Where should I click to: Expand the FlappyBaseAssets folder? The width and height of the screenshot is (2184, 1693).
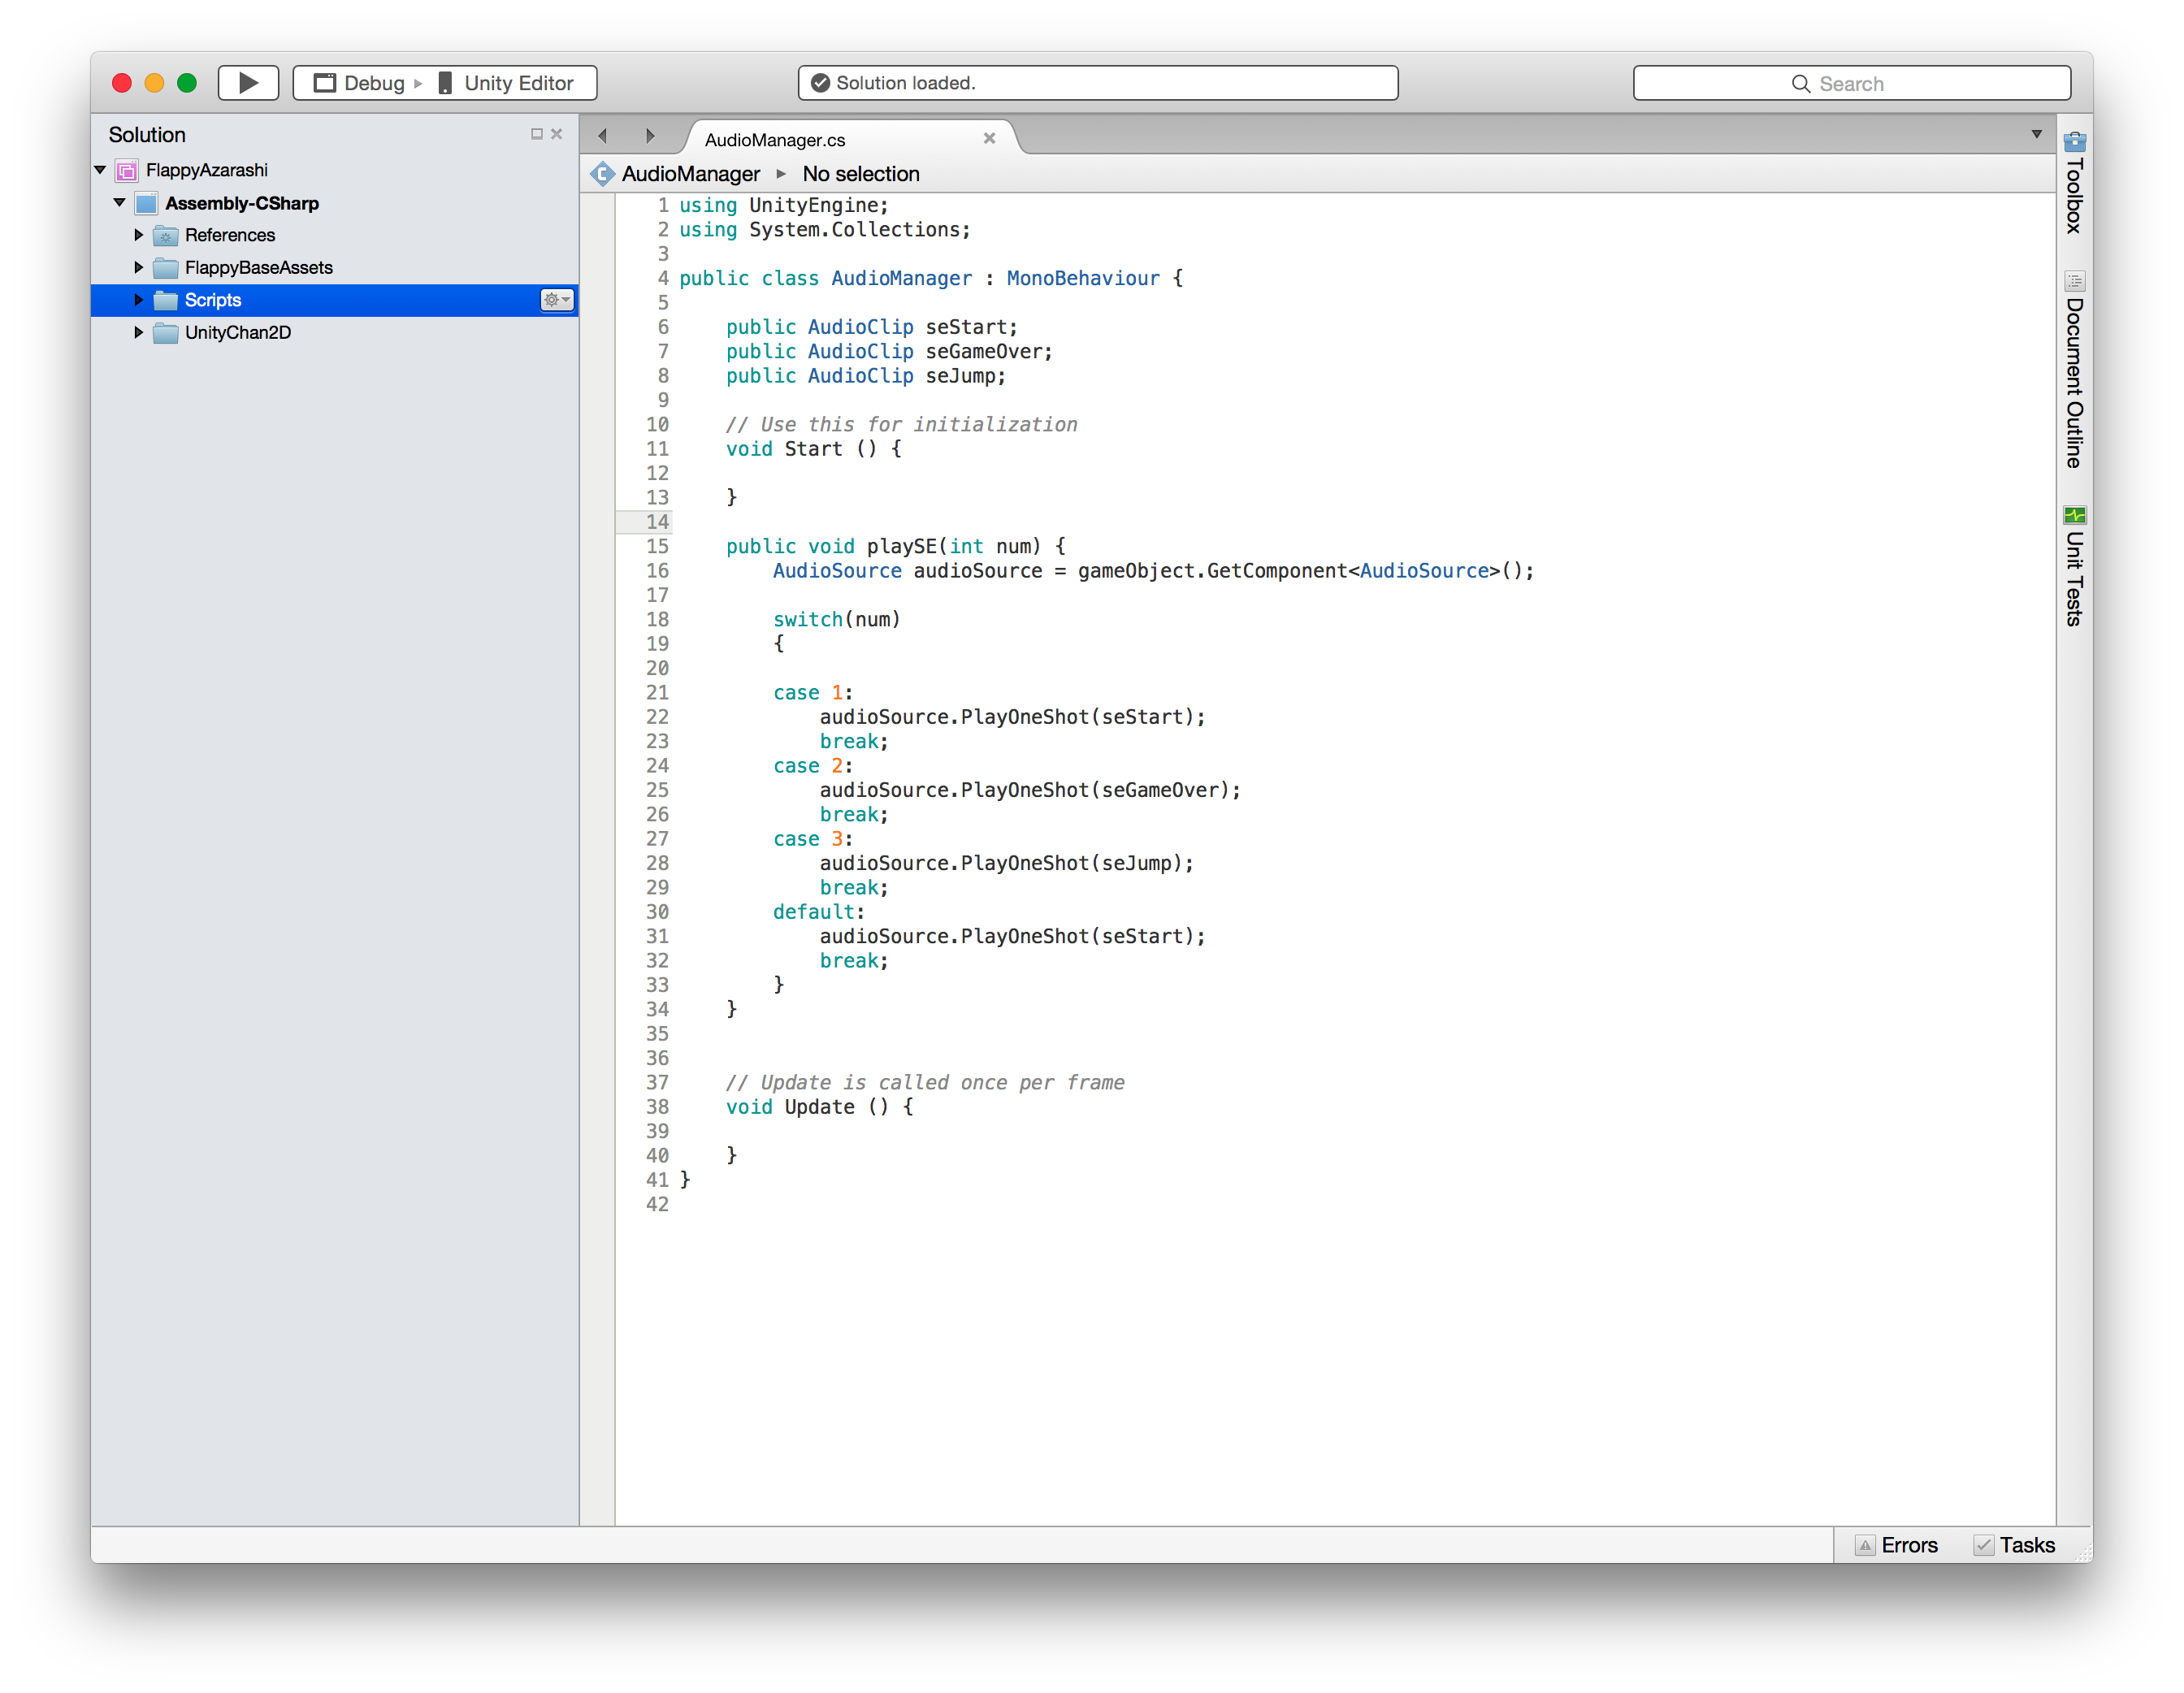[x=139, y=267]
